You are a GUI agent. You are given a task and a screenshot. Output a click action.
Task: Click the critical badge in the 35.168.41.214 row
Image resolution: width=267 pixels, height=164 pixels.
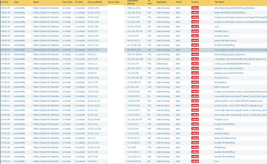(195, 50)
